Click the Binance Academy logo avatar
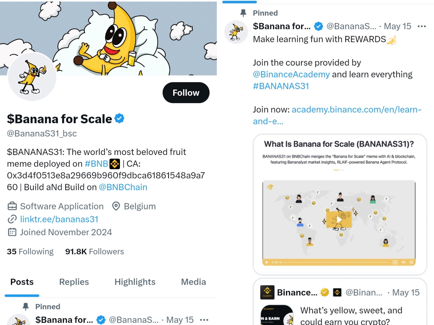434x325 pixels. tap(267, 292)
